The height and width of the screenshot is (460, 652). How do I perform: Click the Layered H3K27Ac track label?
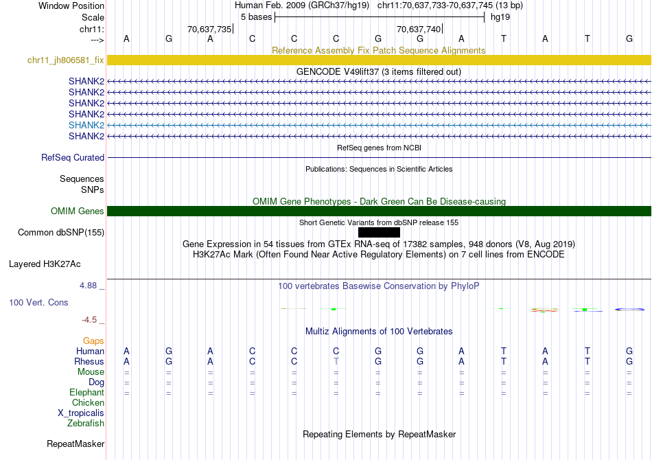point(45,264)
